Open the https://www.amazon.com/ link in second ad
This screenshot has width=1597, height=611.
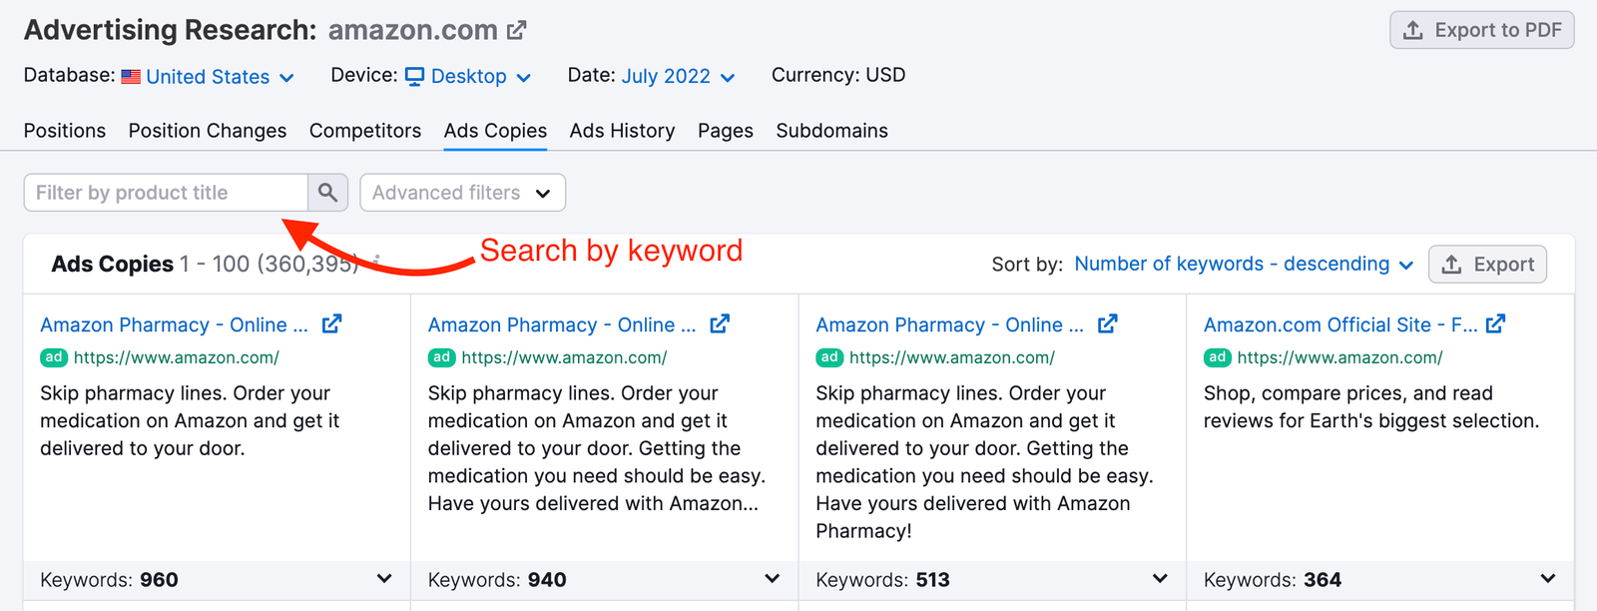pos(566,357)
